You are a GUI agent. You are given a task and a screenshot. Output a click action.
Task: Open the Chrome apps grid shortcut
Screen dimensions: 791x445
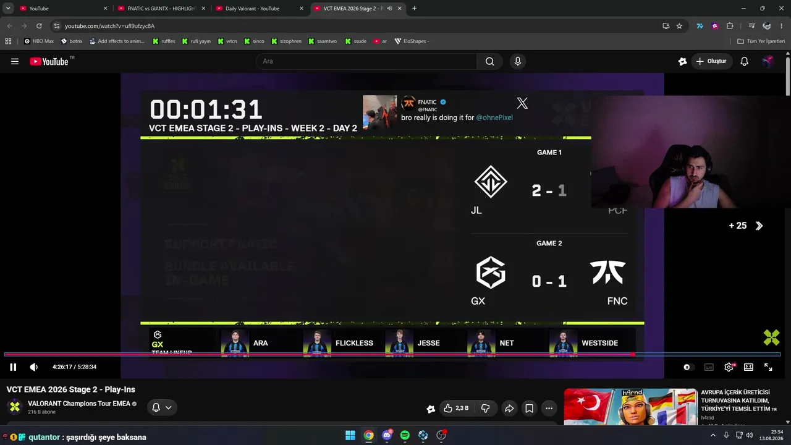click(8, 41)
